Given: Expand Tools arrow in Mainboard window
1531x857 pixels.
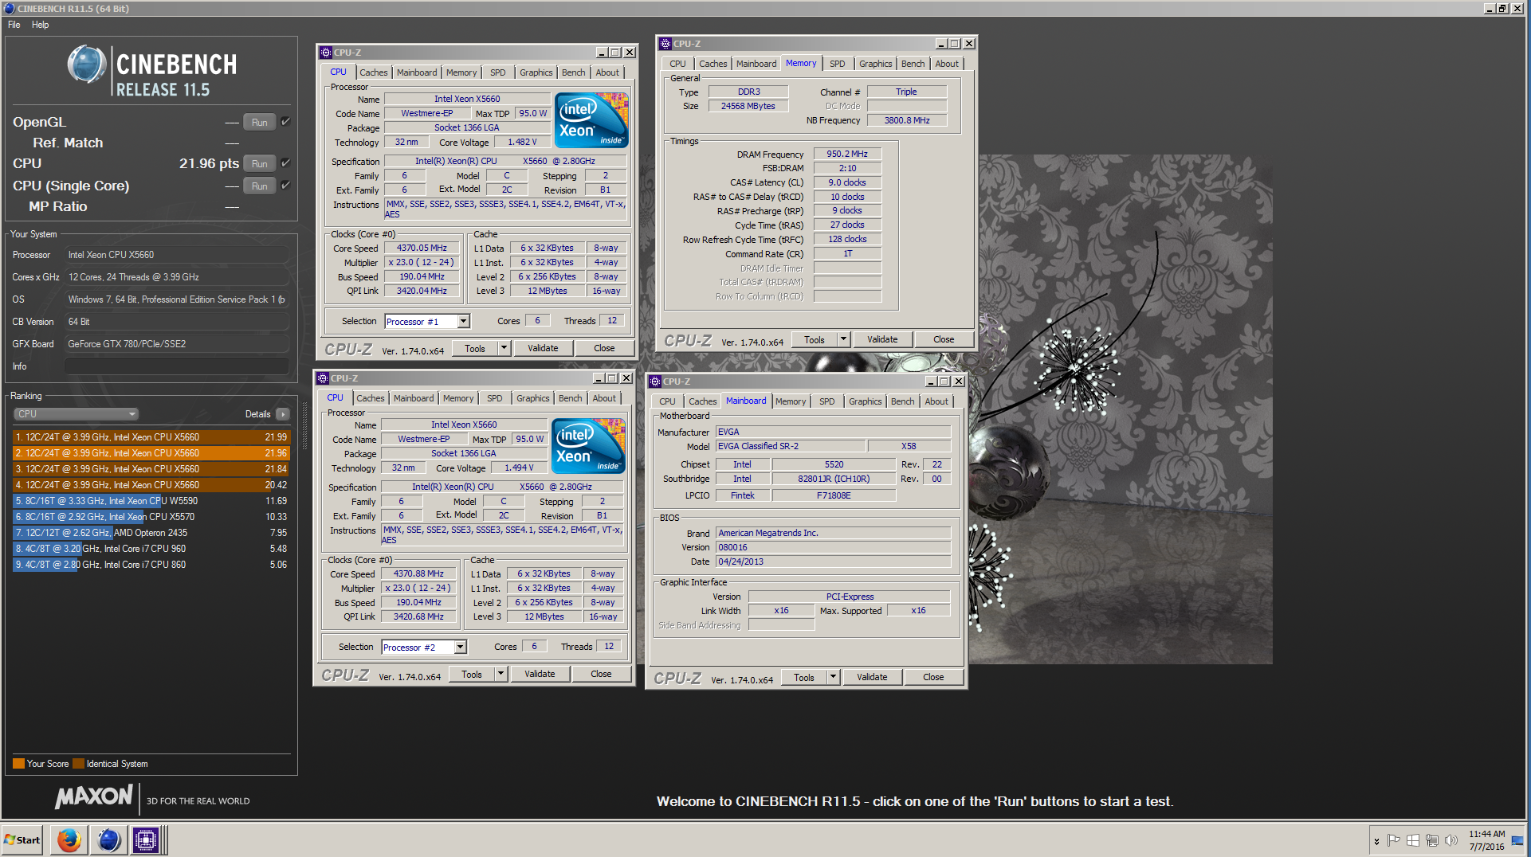Looking at the screenshot, I should tap(833, 677).
